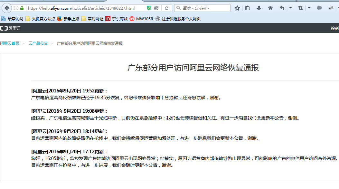Expand the dropdown next to undo arrow
The image size is (339, 189).
290,8
